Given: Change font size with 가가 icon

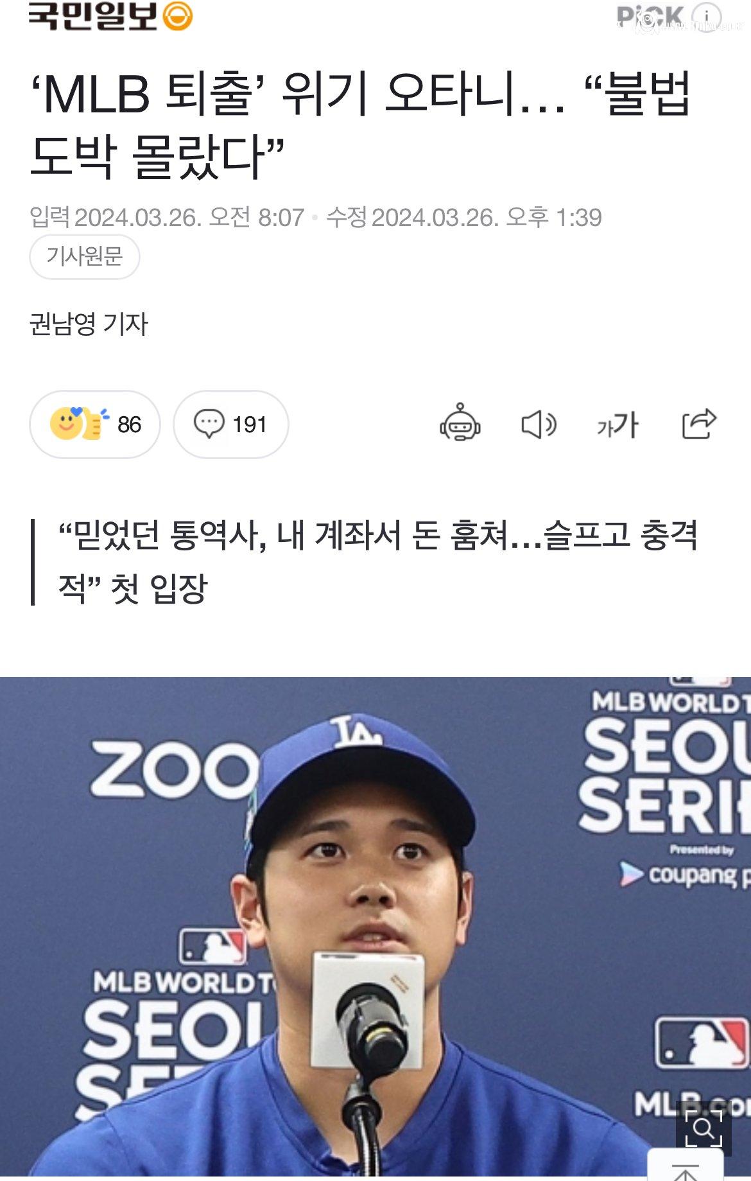Looking at the screenshot, I should pos(617,425).
